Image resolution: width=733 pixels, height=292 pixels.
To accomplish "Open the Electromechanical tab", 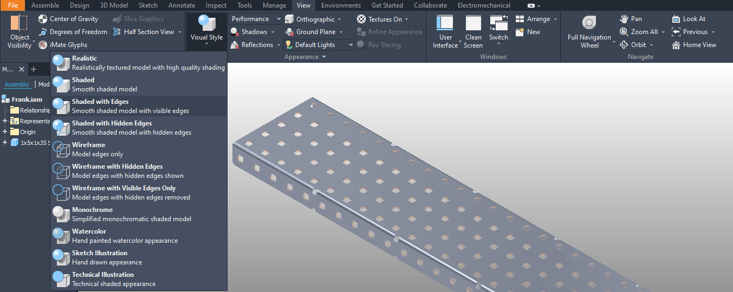I will pos(484,5).
